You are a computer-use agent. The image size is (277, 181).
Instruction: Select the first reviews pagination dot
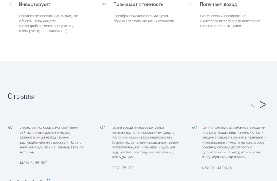pos(10,180)
